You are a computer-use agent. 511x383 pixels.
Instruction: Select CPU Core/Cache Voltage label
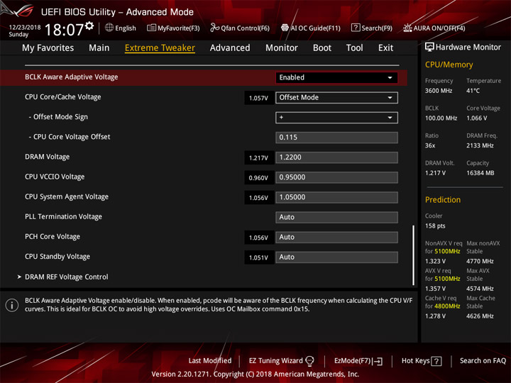coord(63,97)
